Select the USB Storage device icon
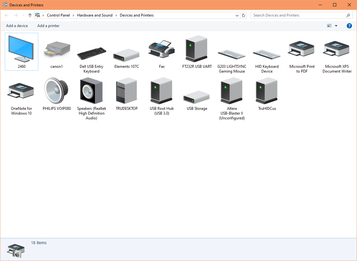Screen dimensions: 357x261 click(x=197, y=97)
